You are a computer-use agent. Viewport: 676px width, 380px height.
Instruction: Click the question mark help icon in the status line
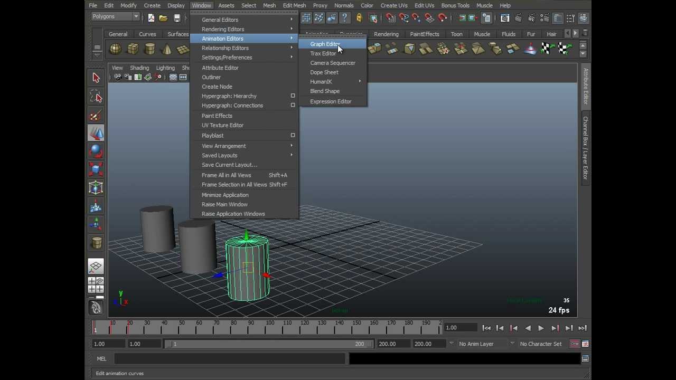pos(344,18)
